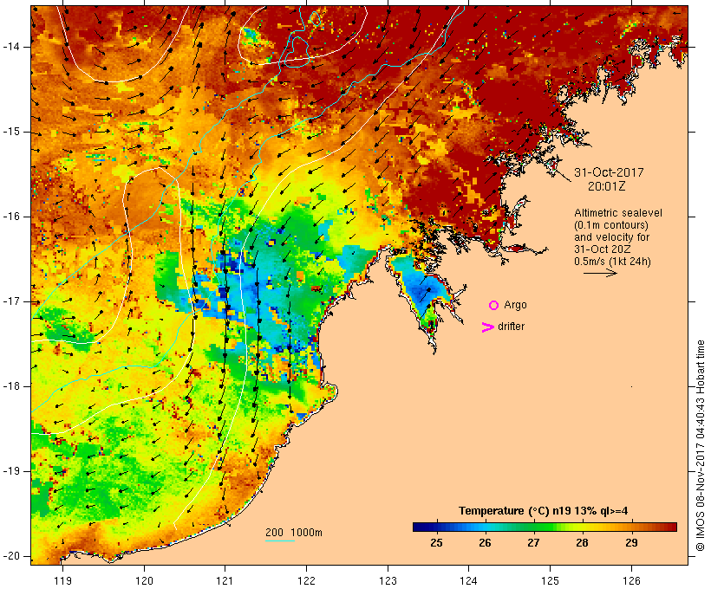Viewport: 711px width, 589px height.
Task: Click the temperature color bar at 25
Action: tap(436, 527)
